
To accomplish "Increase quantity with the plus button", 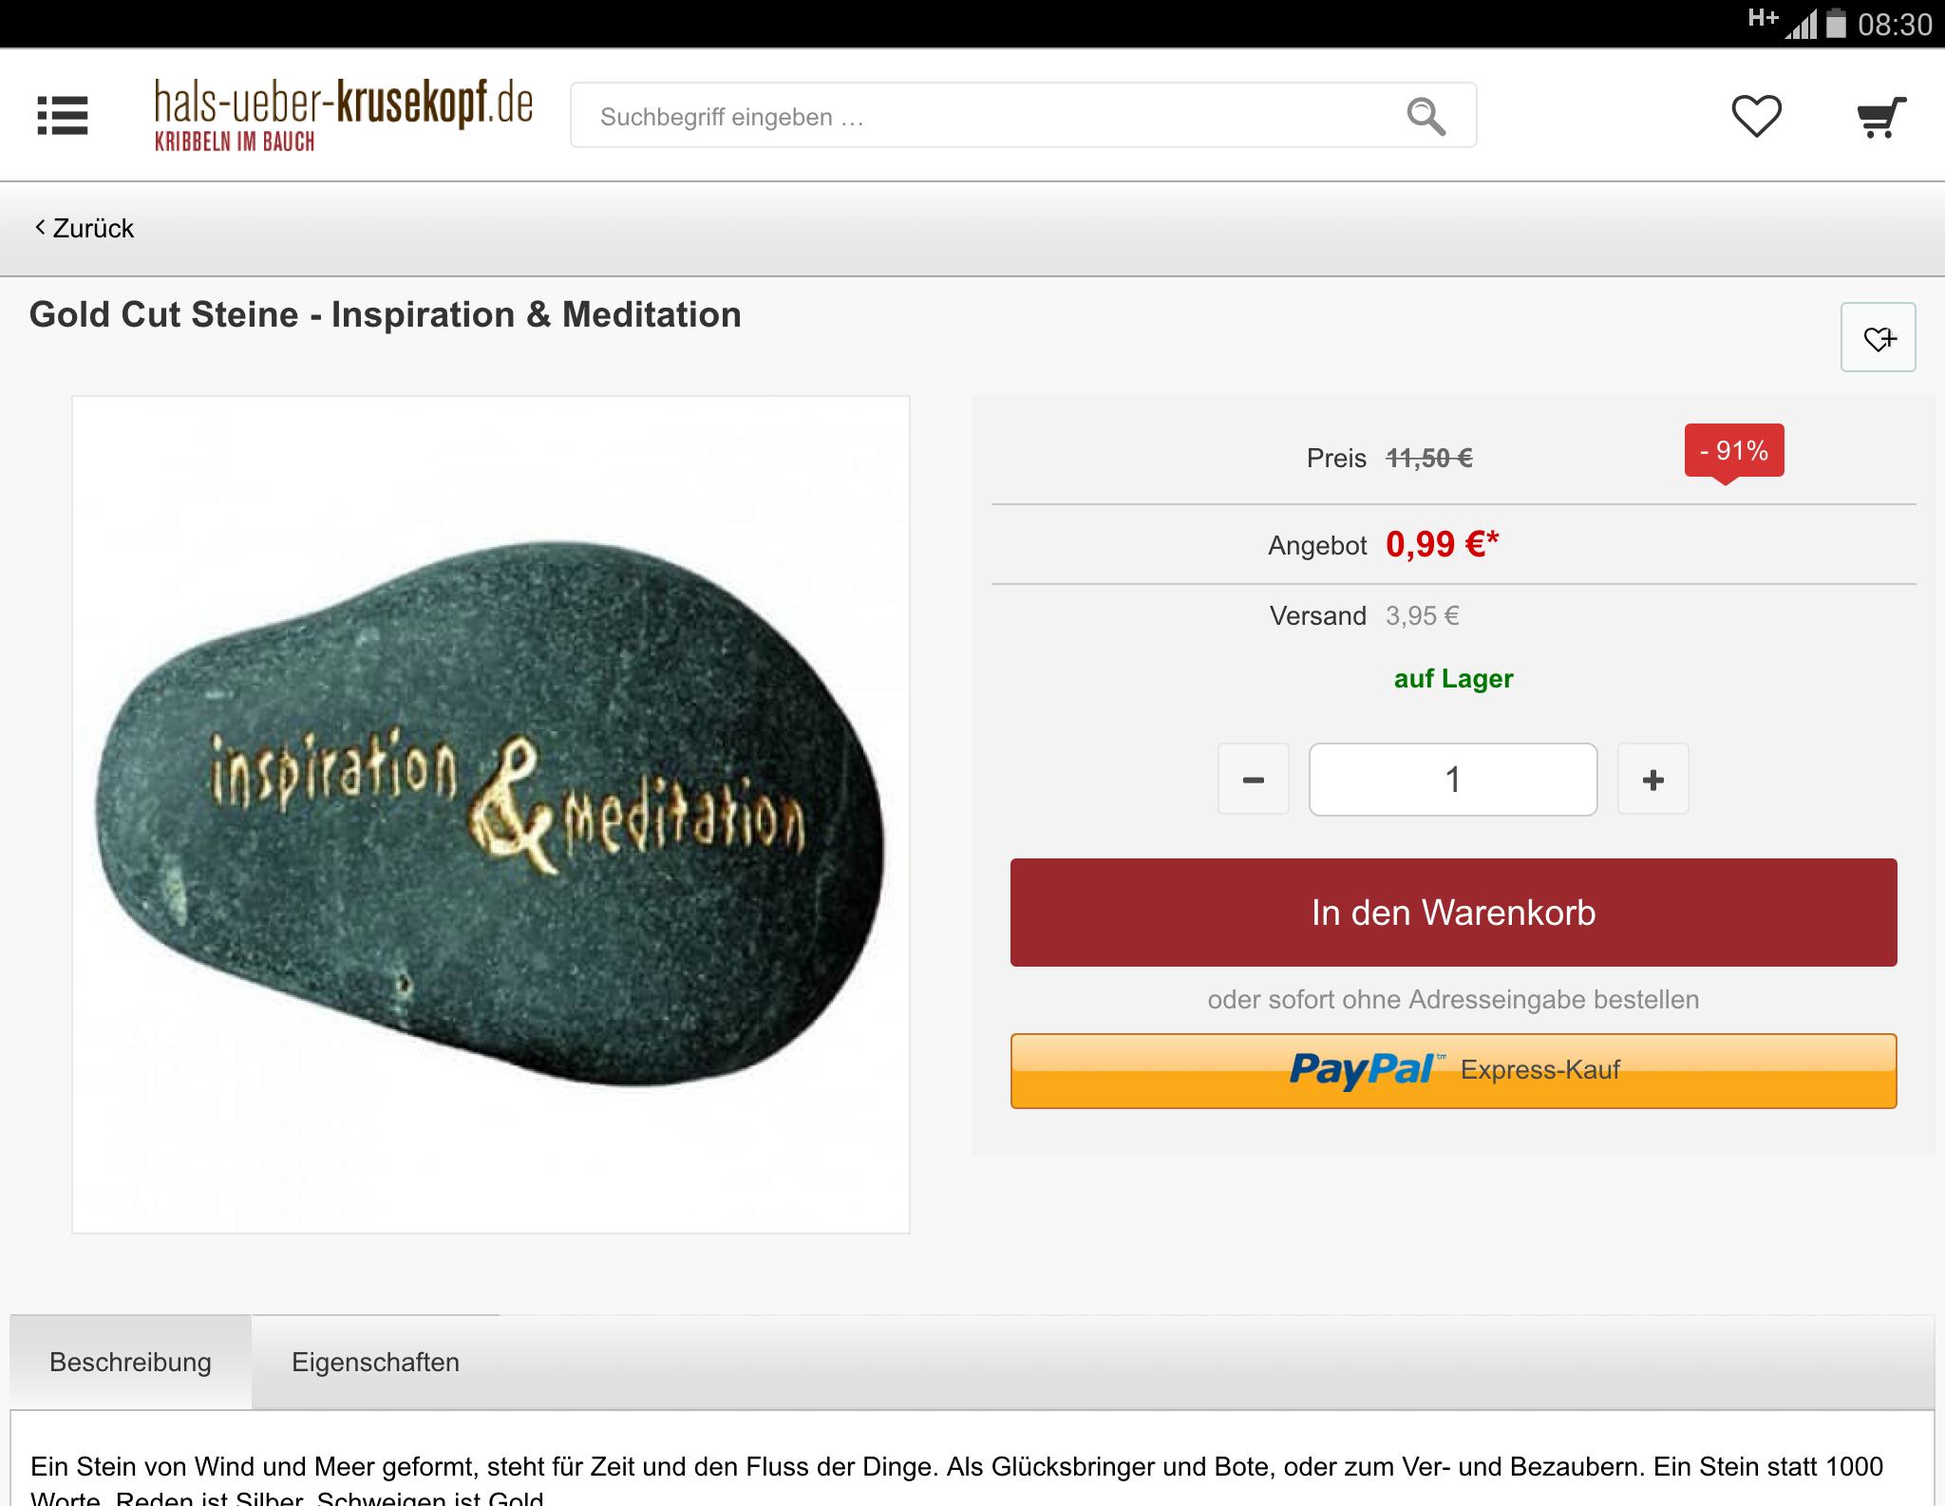I will [x=1653, y=779].
